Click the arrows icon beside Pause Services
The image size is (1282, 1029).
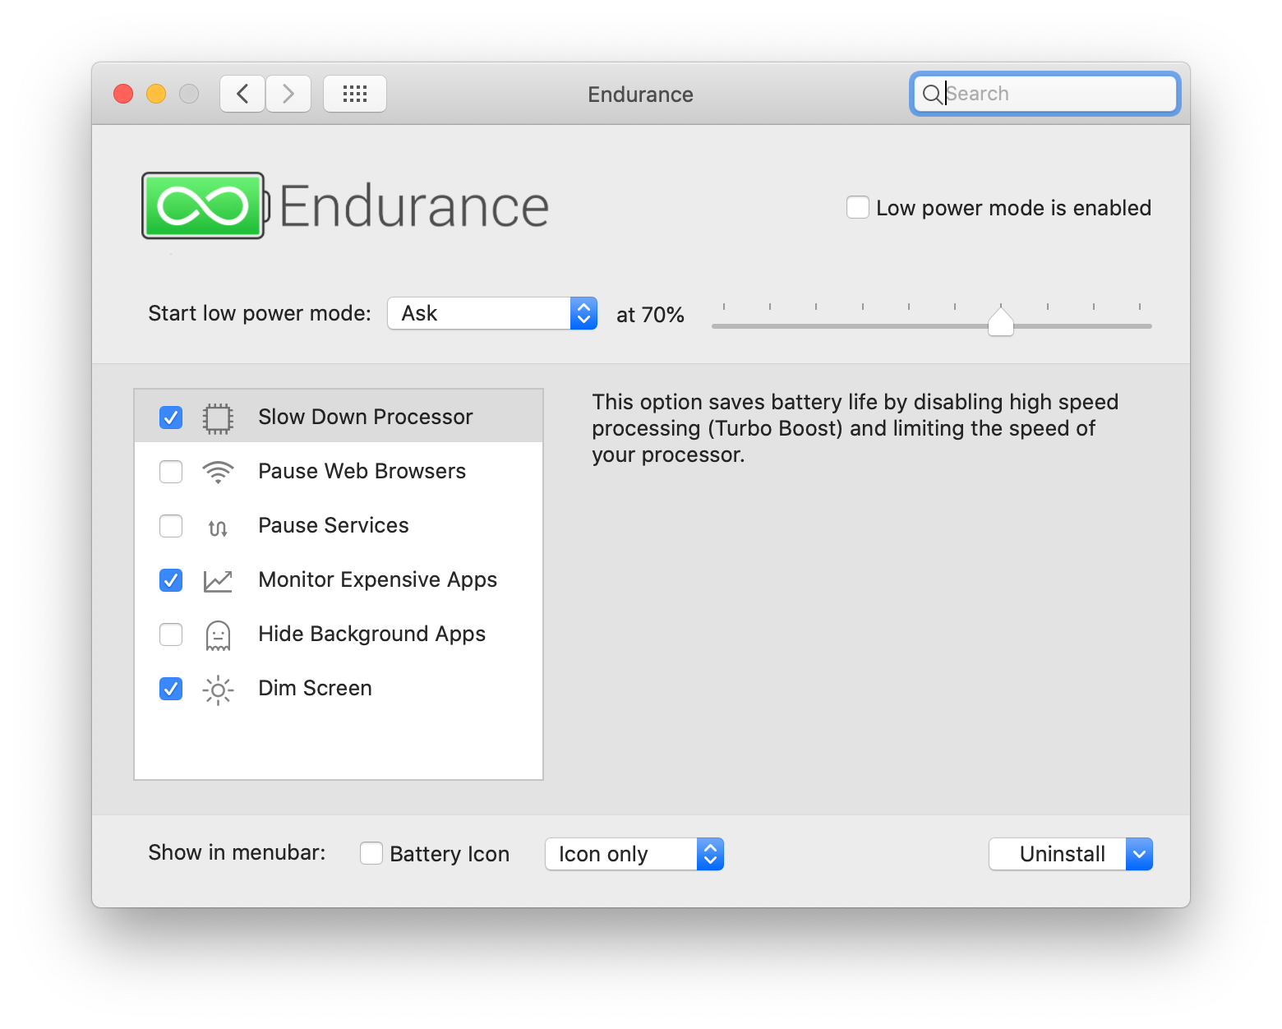218,527
